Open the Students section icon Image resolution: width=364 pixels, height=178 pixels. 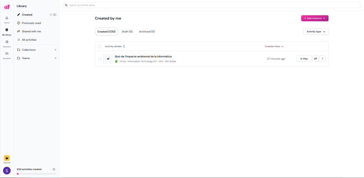pyautogui.click(x=7, y=54)
